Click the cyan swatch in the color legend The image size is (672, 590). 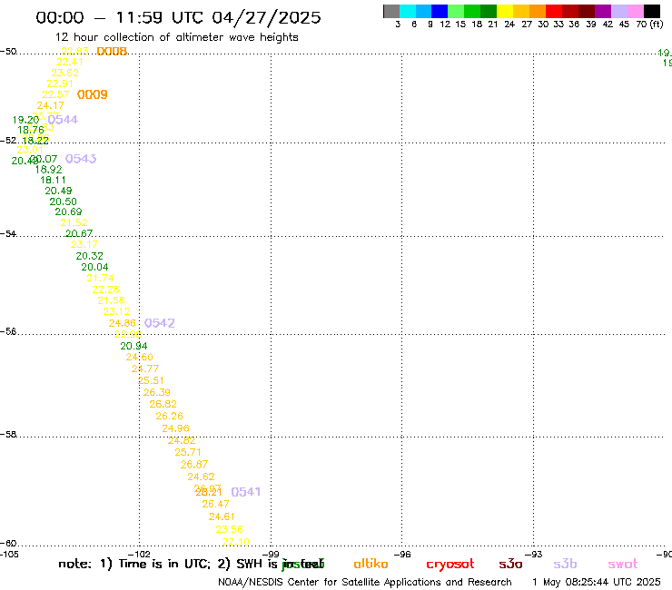[408, 11]
